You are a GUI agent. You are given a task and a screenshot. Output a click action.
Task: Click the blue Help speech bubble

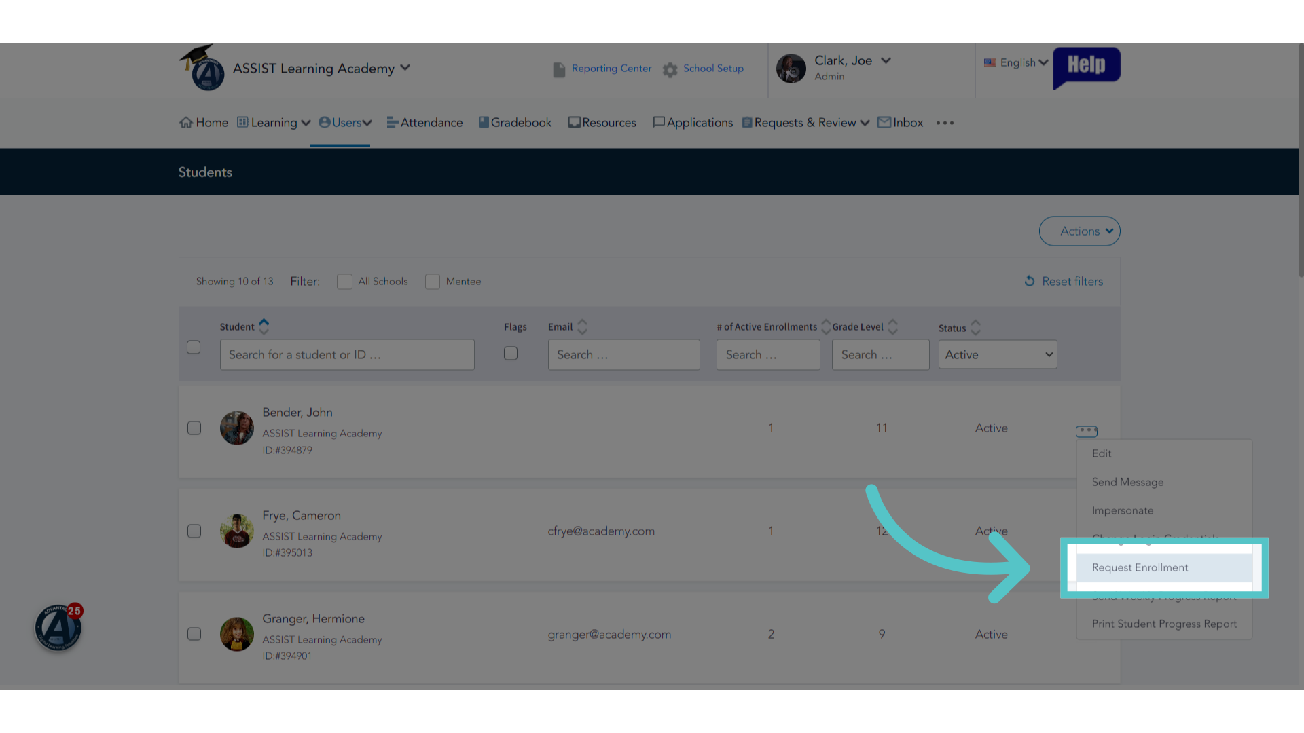pos(1086,67)
